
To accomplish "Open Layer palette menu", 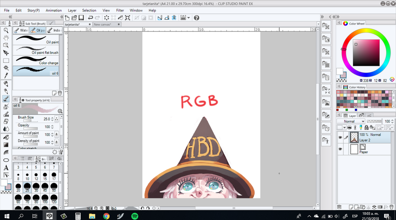I will 339,115.
